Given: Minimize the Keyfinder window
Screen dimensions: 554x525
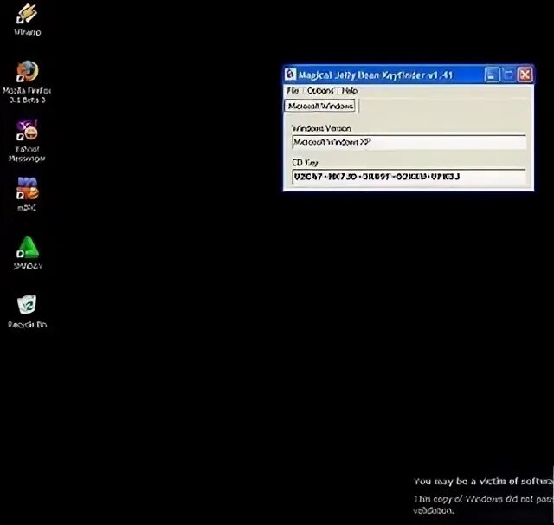Looking at the screenshot, I should coord(492,75).
